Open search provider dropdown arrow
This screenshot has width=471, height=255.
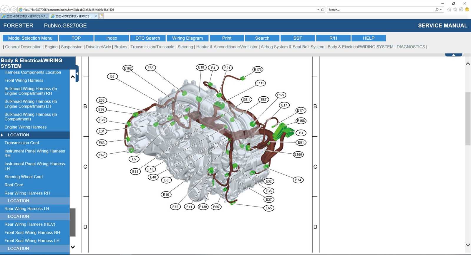point(441,10)
